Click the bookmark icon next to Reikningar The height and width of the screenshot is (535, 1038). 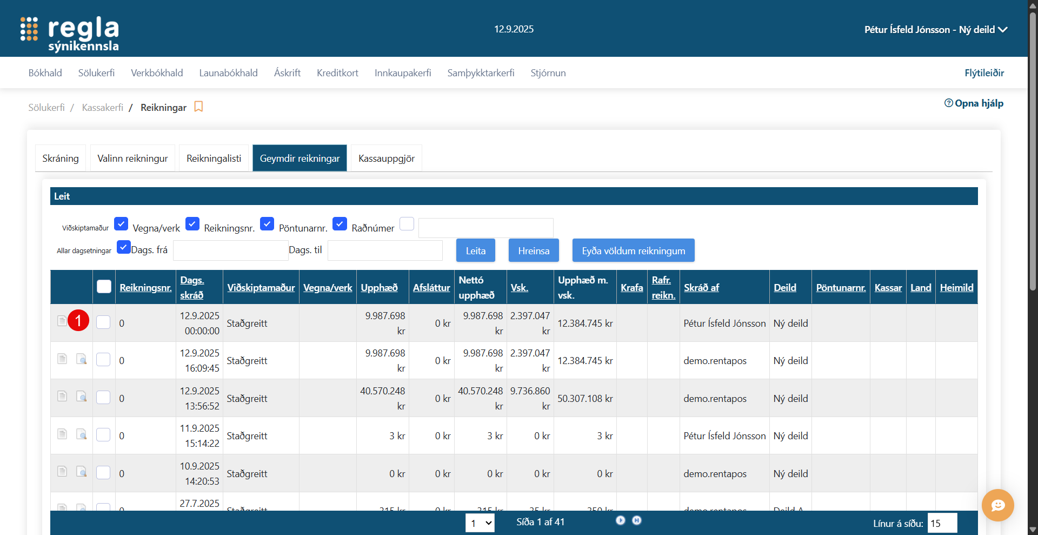pos(198,107)
